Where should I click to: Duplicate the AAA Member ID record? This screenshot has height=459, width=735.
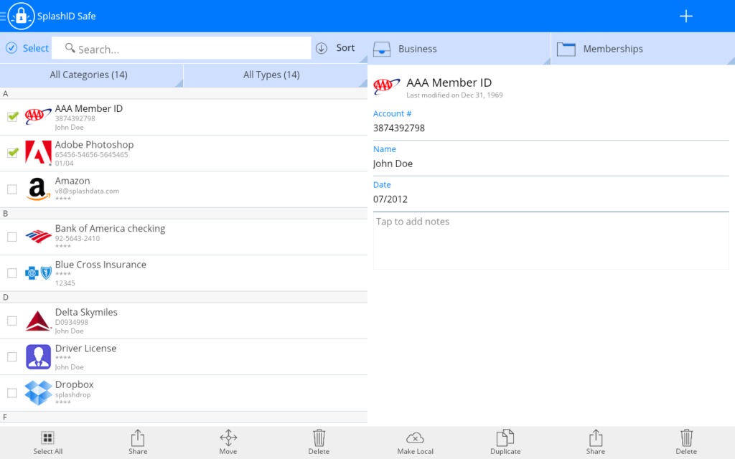pyautogui.click(x=505, y=442)
